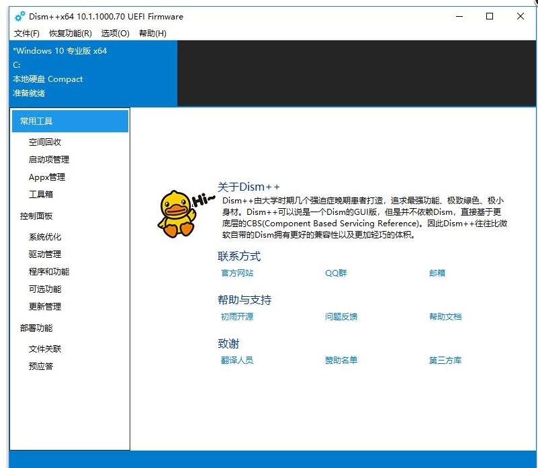Maximize the Dism++ window
Screen dimensions: 538x468
pyautogui.click(x=490, y=16)
